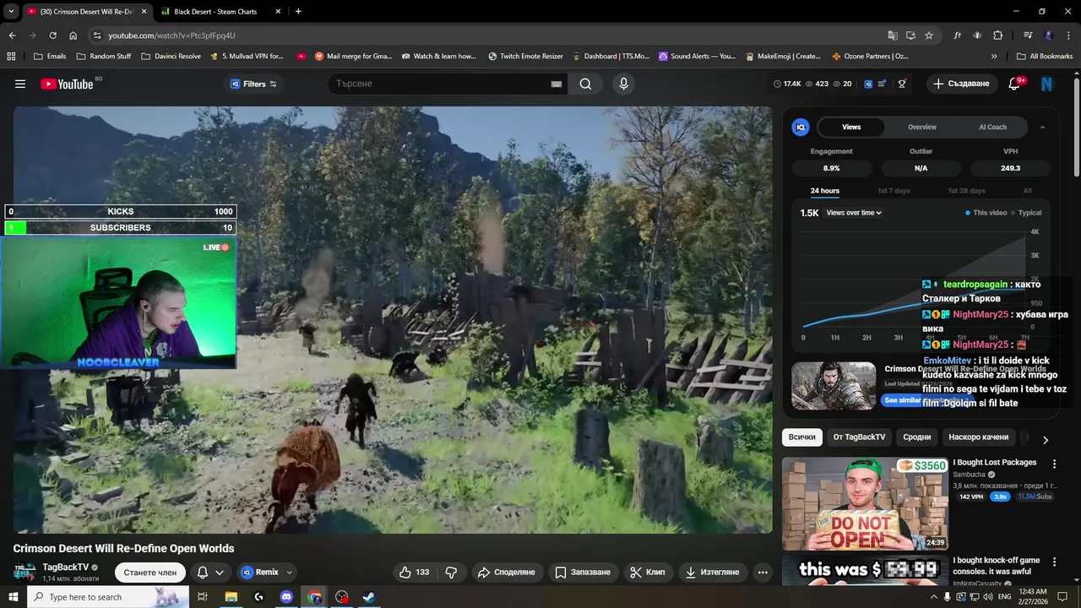Open Chrome media controls icon
The height and width of the screenshot is (608, 1081).
coord(1028,35)
